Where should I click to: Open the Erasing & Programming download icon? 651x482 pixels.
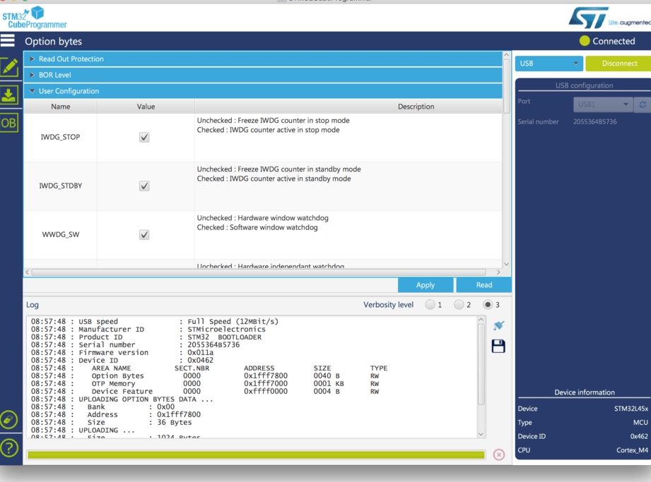8,95
